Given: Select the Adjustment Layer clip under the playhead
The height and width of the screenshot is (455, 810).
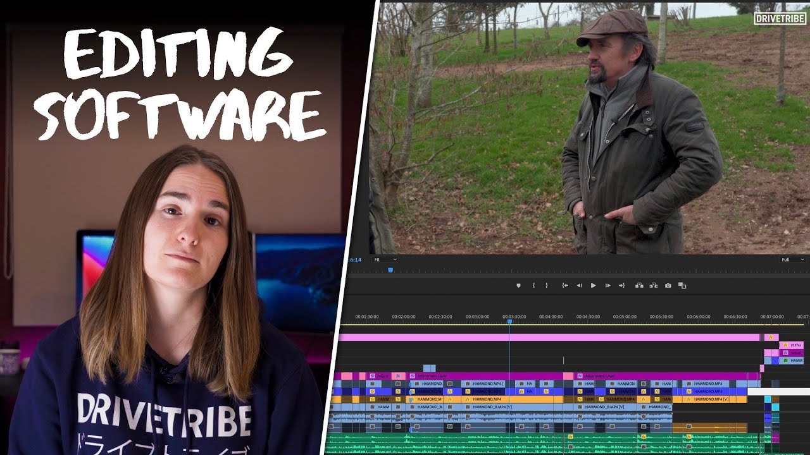Looking at the screenshot, I should point(485,376).
